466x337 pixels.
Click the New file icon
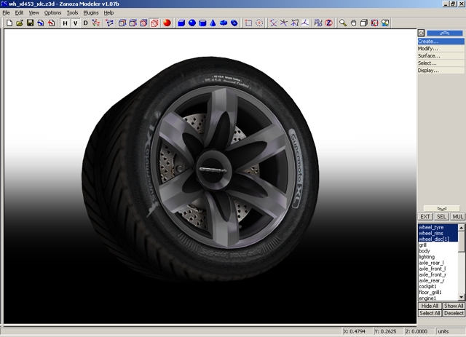[9, 23]
